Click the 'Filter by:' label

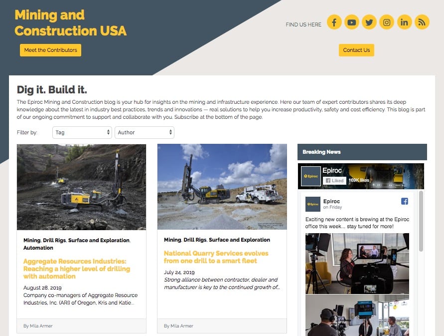pyautogui.click(x=27, y=132)
